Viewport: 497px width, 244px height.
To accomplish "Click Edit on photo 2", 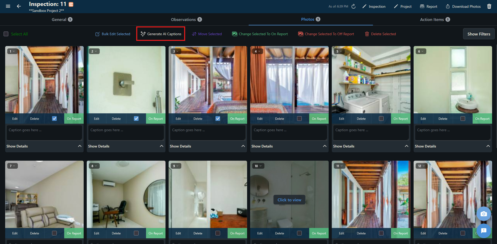I will [x=97, y=119].
